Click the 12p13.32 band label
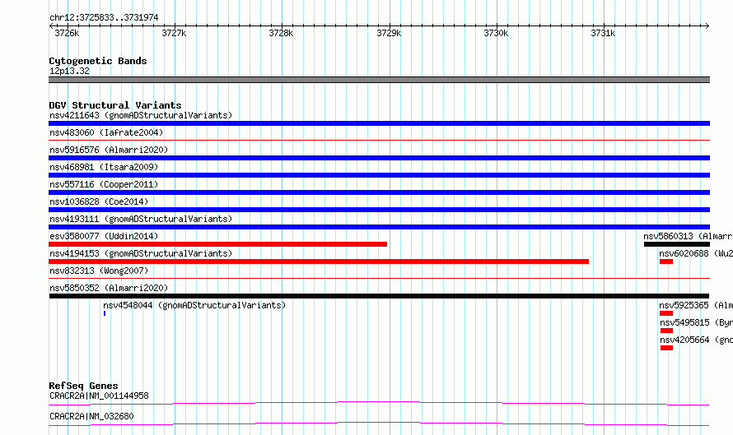The width and height of the screenshot is (733, 435). 69,71
